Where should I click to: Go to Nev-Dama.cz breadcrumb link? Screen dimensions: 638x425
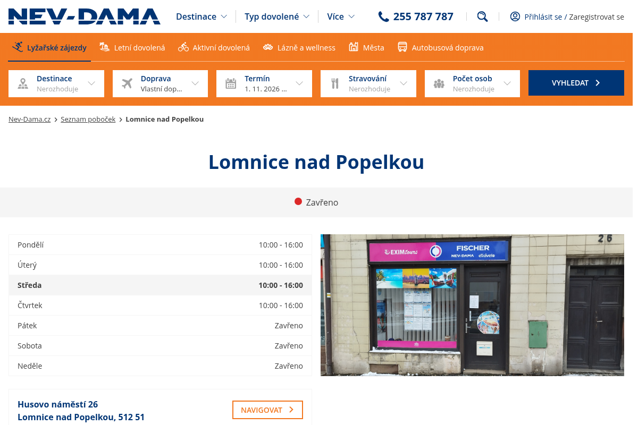point(30,119)
